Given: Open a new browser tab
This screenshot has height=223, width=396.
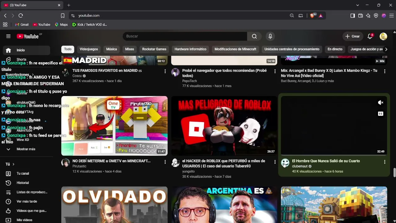Looking at the screenshot, I should click(x=69, y=5).
